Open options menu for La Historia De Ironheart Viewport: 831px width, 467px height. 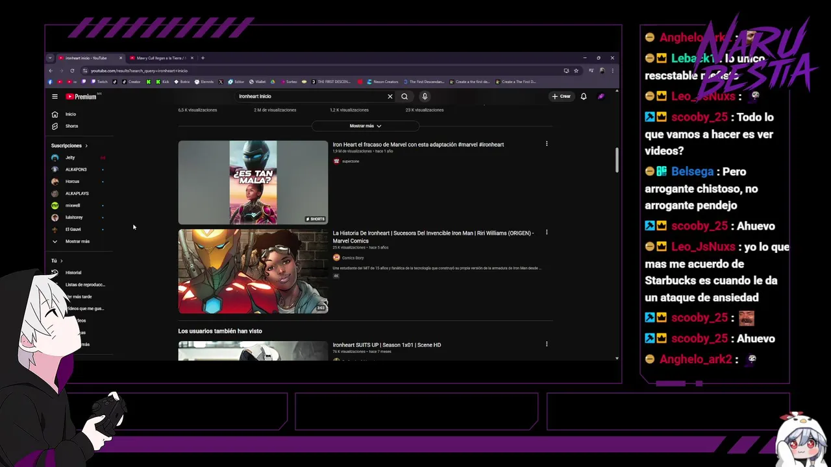click(x=547, y=232)
